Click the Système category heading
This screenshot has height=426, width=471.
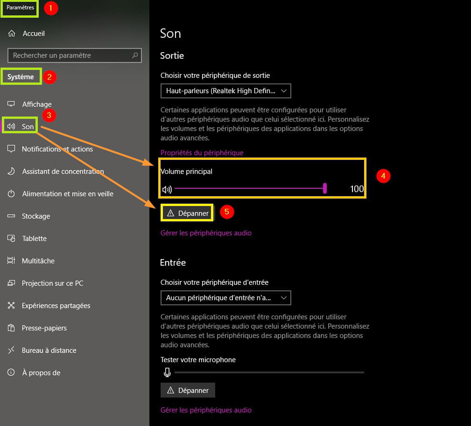pyautogui.click(x=21, y=77)
